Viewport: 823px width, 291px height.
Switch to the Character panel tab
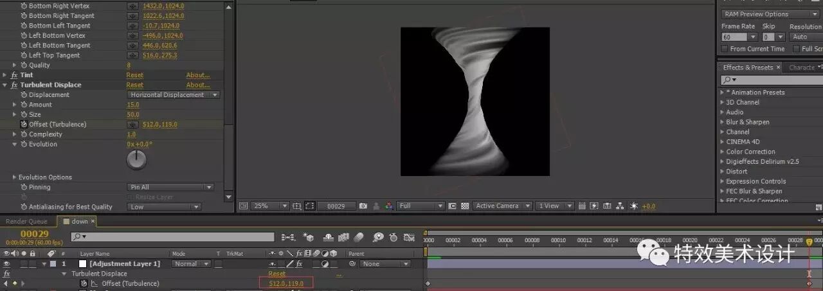802,67
